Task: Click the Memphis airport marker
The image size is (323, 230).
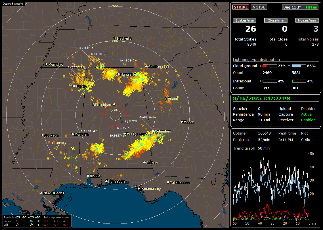Action: point(46,64)
